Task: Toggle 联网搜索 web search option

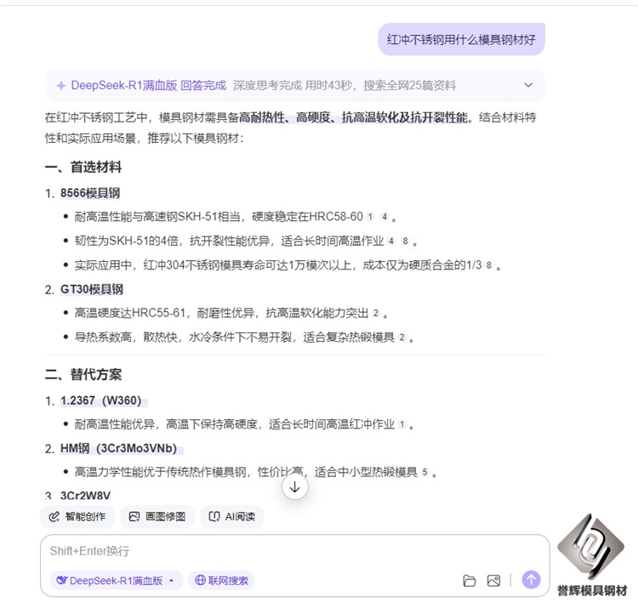Action: (x=221, y=581)
